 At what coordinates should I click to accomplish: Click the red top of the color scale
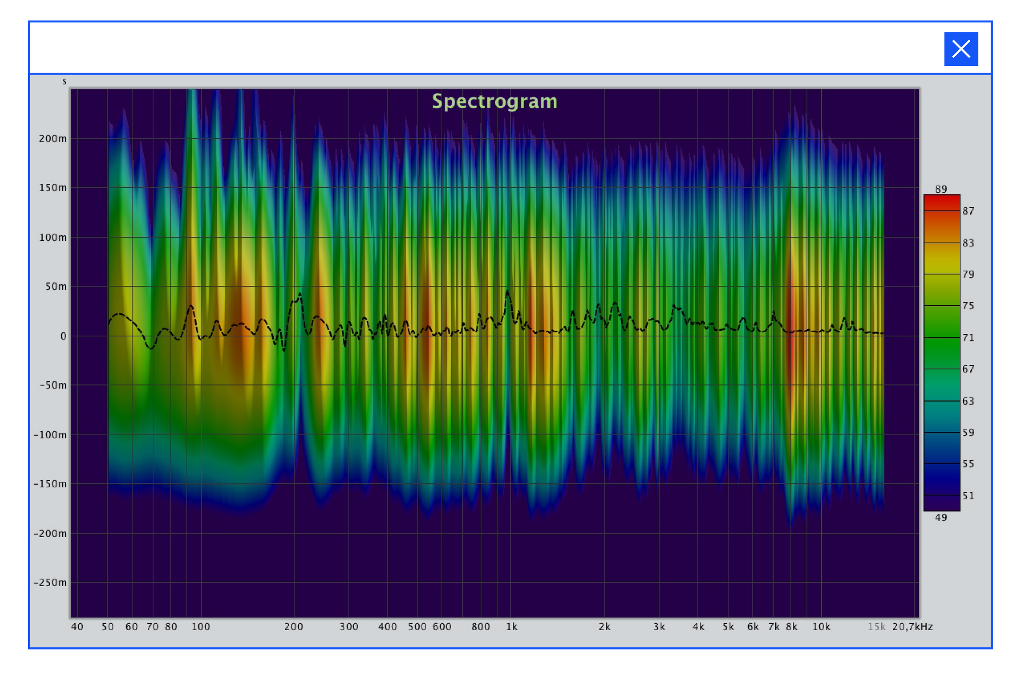pyautogui.click(x=941, y=202)
